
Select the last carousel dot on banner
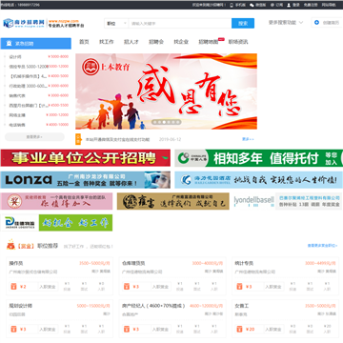(178, 122)
